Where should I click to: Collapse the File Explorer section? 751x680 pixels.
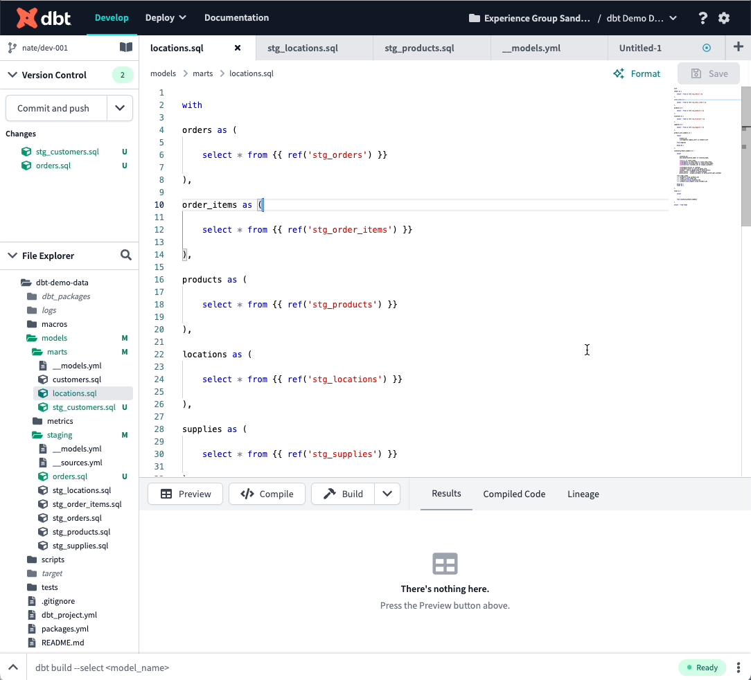(12, 256)
